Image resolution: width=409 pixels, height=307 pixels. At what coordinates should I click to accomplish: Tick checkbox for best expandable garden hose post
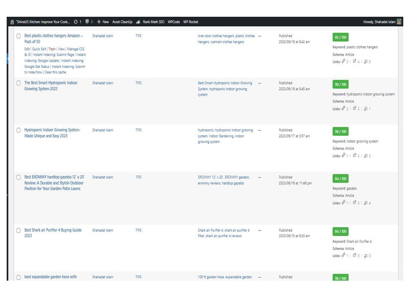click(x=18, y=277)
